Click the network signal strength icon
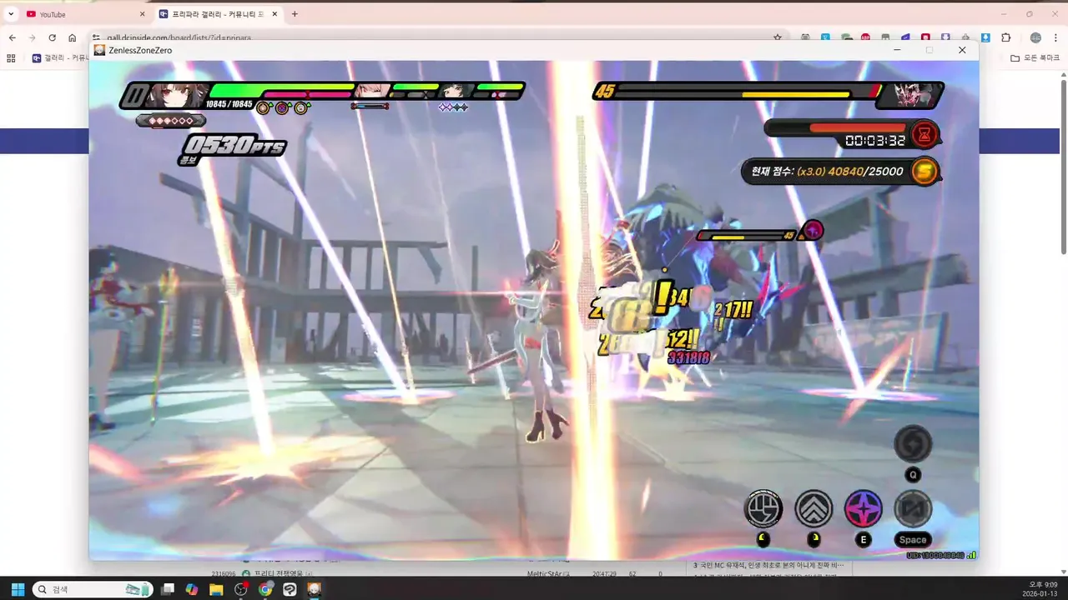The height and width of the screenshot is (600, 1068). tap(972, 555)
